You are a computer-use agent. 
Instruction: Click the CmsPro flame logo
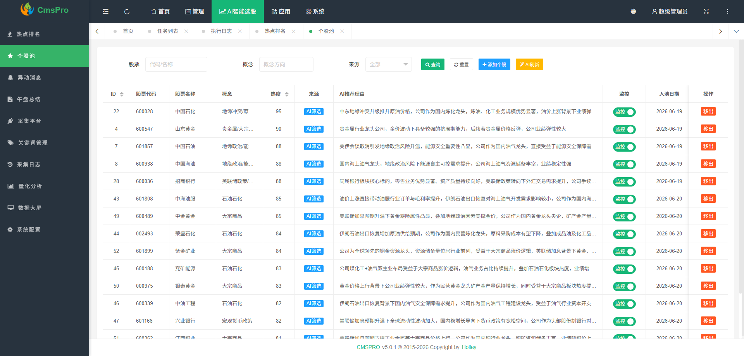[27, 9]
